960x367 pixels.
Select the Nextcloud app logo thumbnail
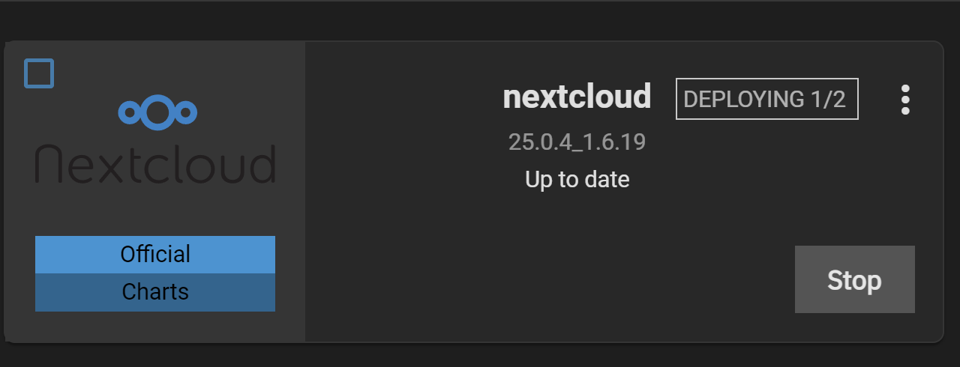pyautogui.click(x=155, y=139)
